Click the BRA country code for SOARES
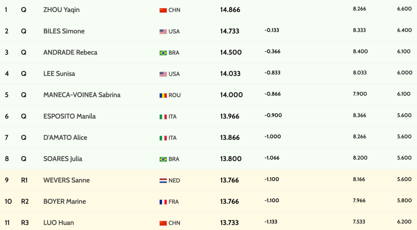The height and width of the screenshot is (230, 417). [174, 159]
